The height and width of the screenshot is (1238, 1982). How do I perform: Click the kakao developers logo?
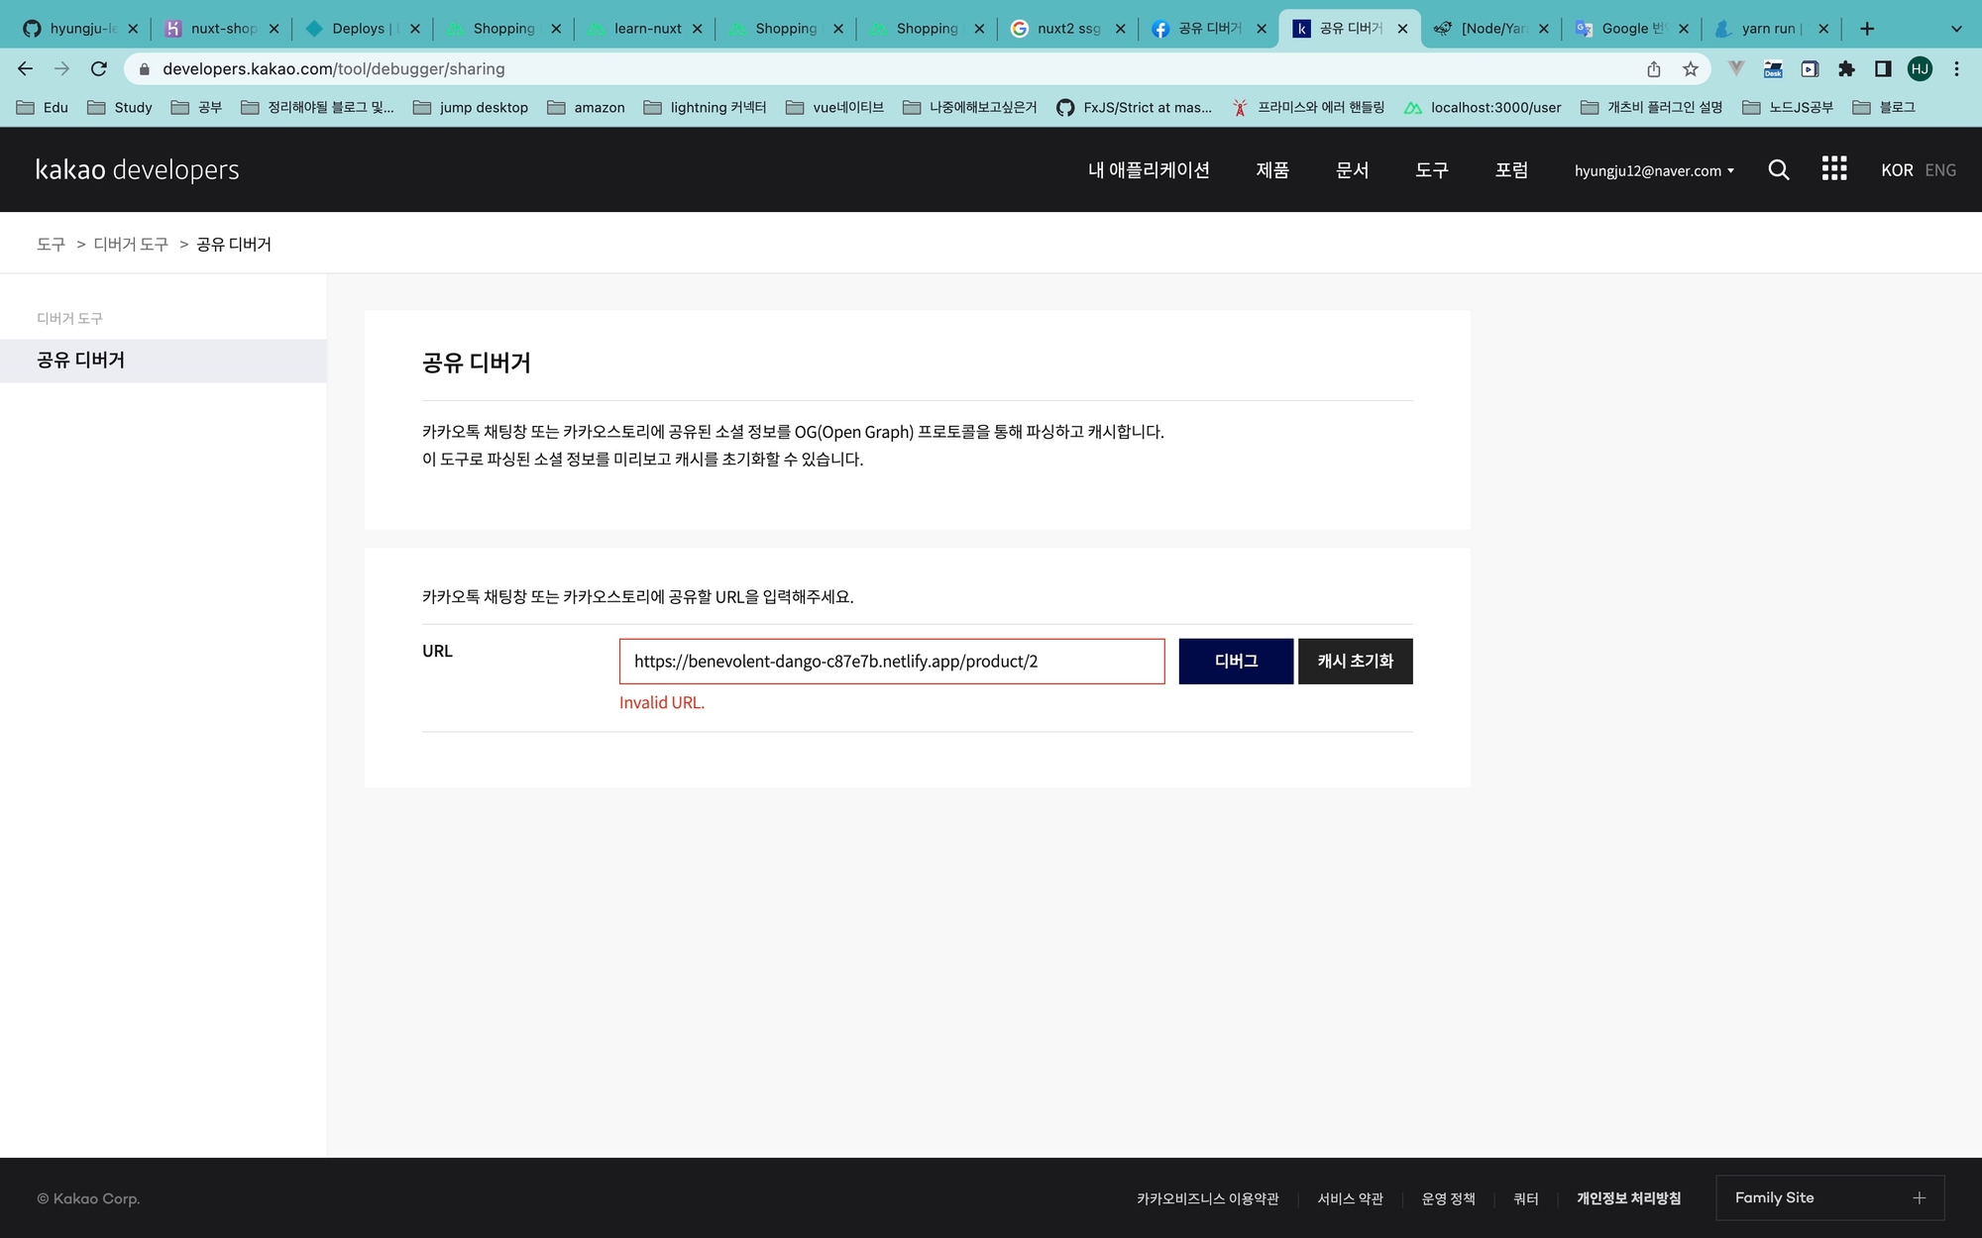[x=138, y=169]
